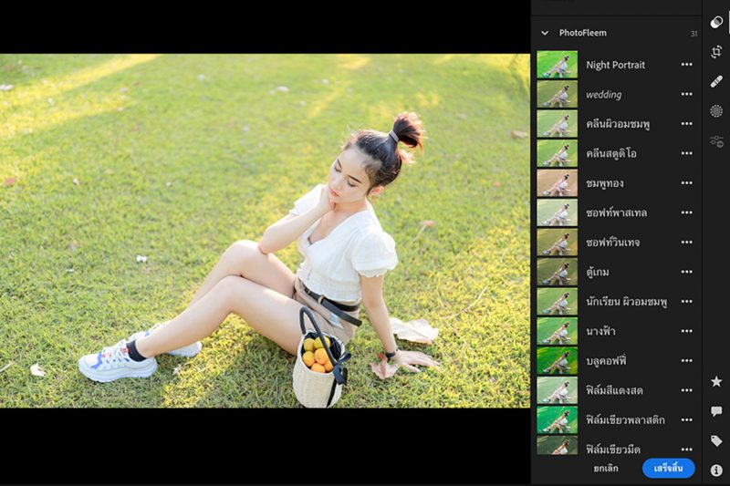Click the 'คลีนสตูดิโอ' preset name
The width and height of the screenshot is (730, 486).
(611, 153)
